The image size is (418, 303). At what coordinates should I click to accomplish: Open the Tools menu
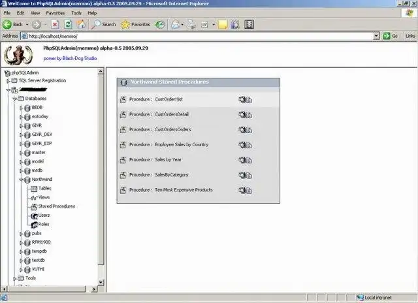pyautogui.click(x=76, y=13)
